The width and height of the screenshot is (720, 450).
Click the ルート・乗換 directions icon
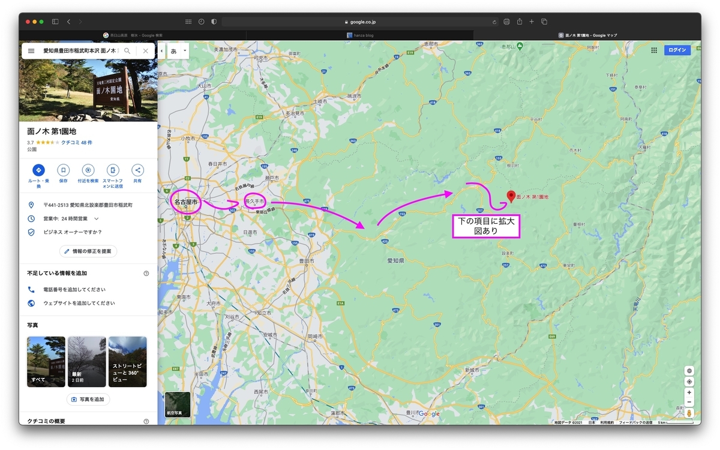(x=38, y=170)
